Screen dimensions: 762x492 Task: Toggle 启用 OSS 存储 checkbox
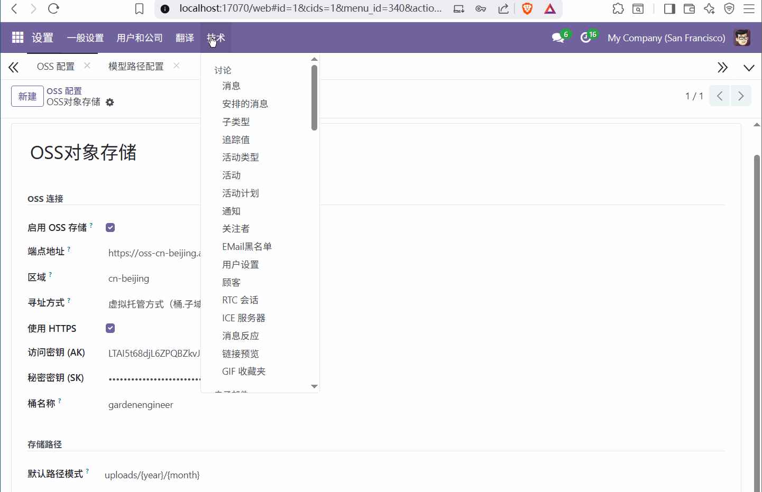tap(111, 227)
